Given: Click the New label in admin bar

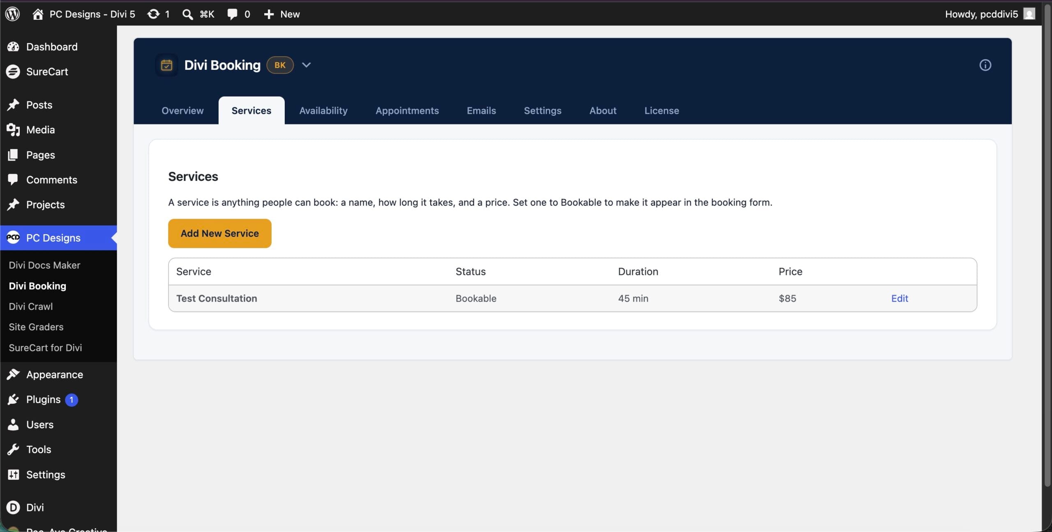Looking at the screenshot, I should [290, 14].
